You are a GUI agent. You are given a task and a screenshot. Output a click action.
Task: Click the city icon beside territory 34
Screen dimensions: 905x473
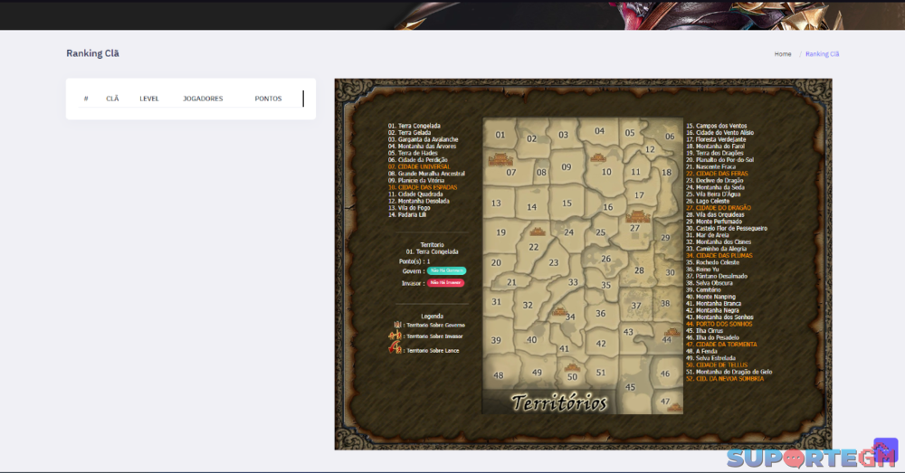pos(560,312)
